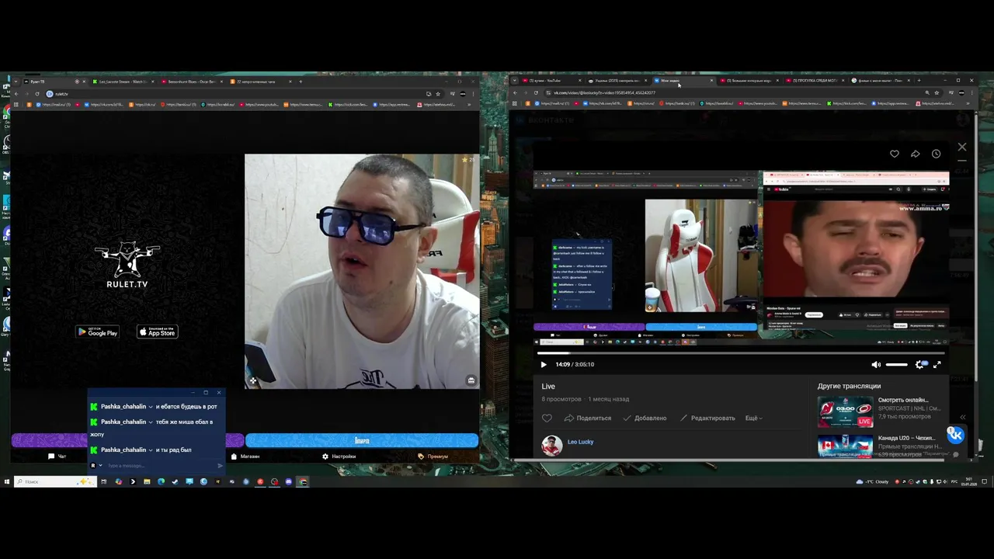Open the floating VK messenger bubble
The height and width of the screenshot is (559, 994).
pos(956,435)
